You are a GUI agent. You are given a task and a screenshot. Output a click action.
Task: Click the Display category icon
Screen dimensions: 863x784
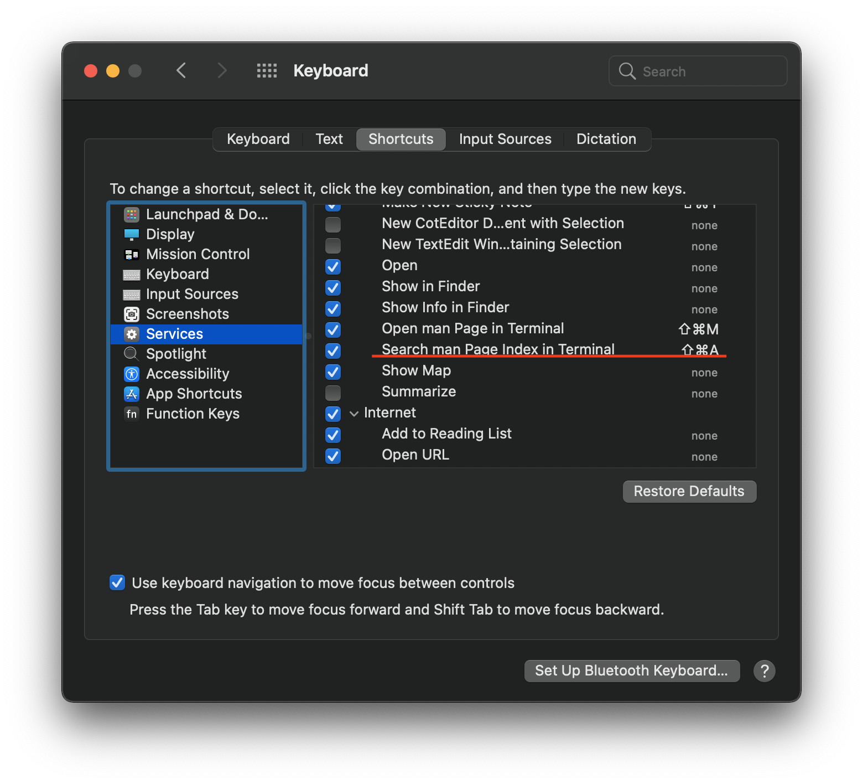(x=132, y=234)
